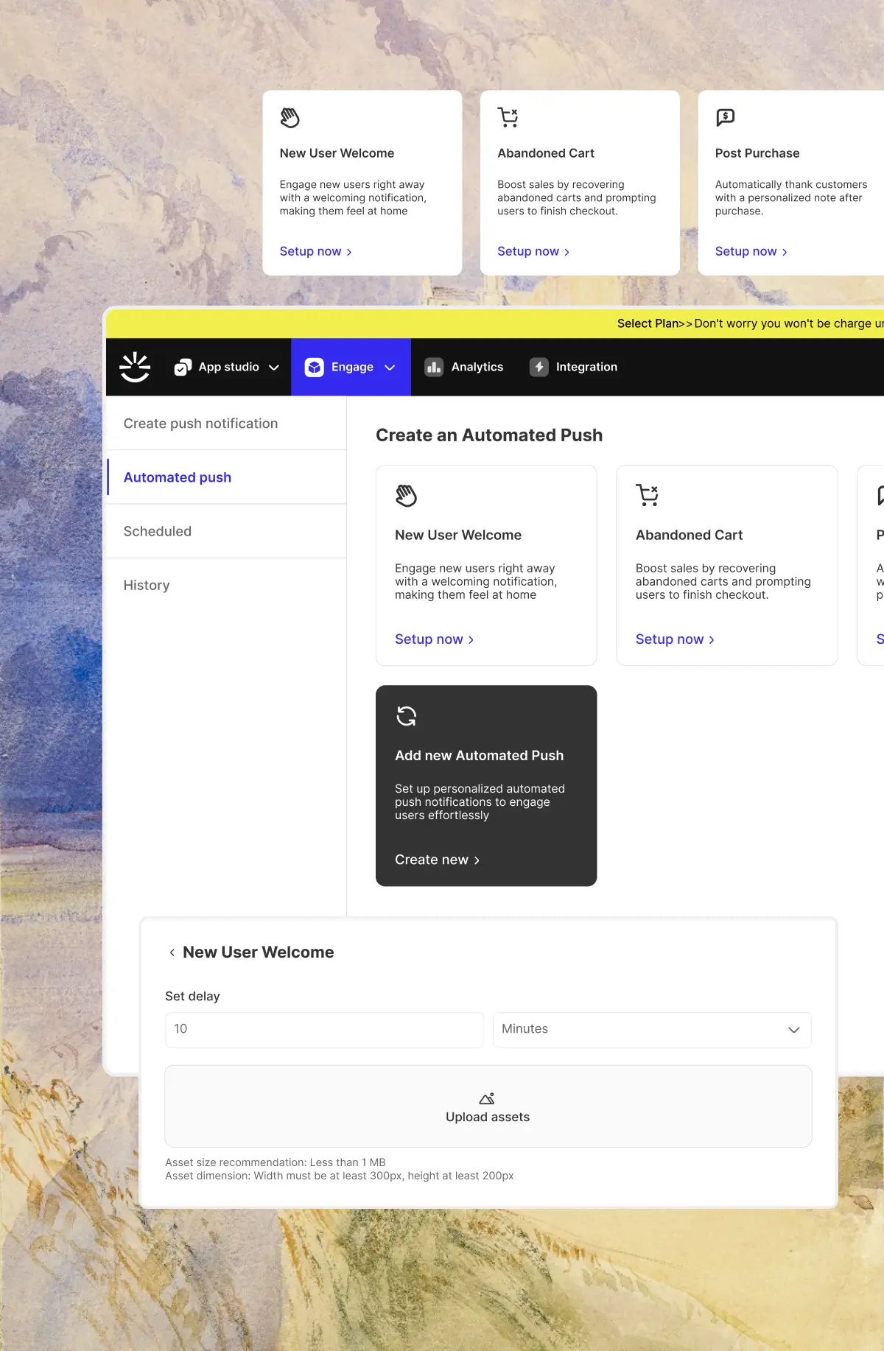Viewport: 884px width, 1351px height.
Task: Click the app logo in the navigation bar
Action: (135, 367)
